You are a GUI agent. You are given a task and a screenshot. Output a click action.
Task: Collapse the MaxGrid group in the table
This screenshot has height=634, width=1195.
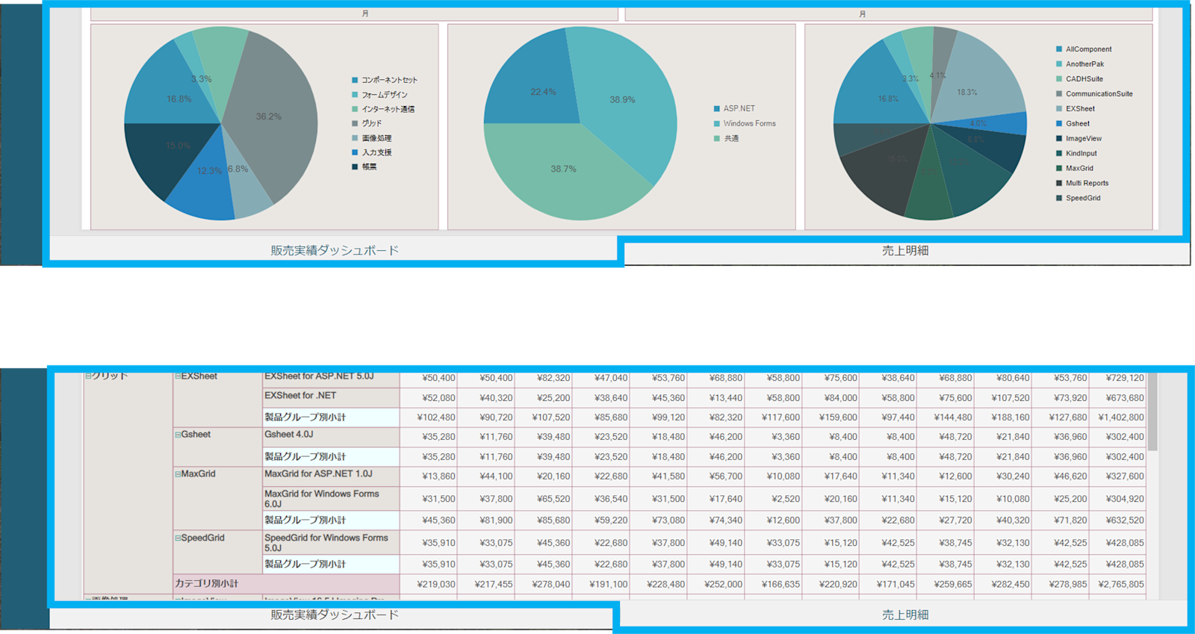(178, 474)
